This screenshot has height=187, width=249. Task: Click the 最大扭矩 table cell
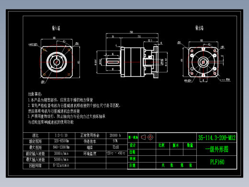(35, 148)
